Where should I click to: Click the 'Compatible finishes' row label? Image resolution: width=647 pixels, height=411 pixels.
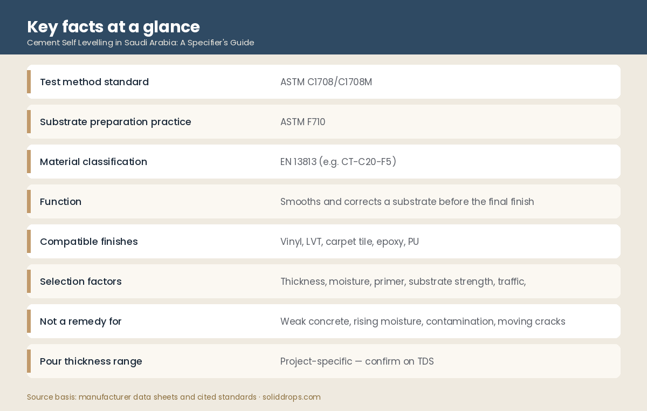coord(89,242)
